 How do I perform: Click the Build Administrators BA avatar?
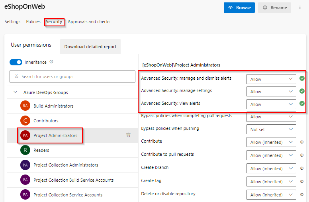(25, 106)
